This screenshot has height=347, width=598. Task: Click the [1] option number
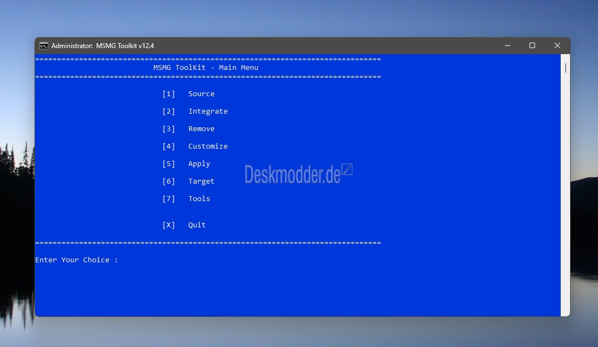169,94
